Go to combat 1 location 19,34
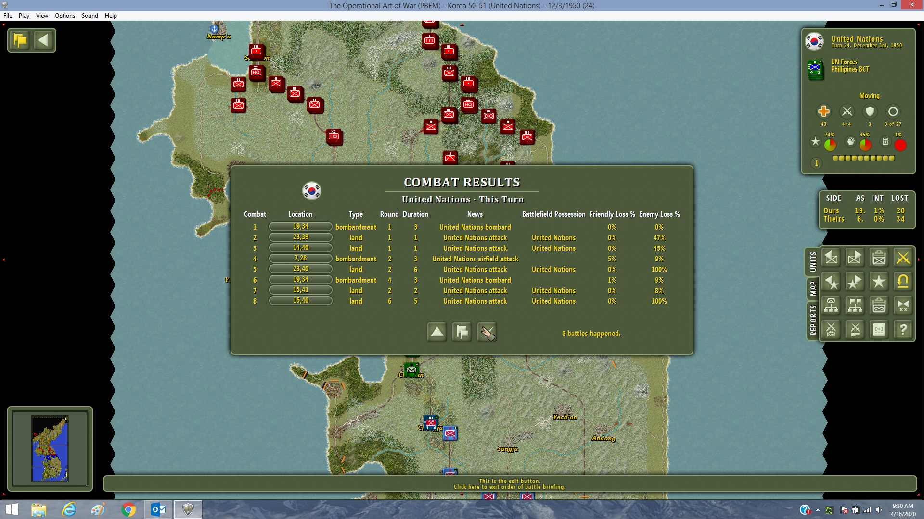The width and height of the screenshot is (924, 519). coord(301,227)
